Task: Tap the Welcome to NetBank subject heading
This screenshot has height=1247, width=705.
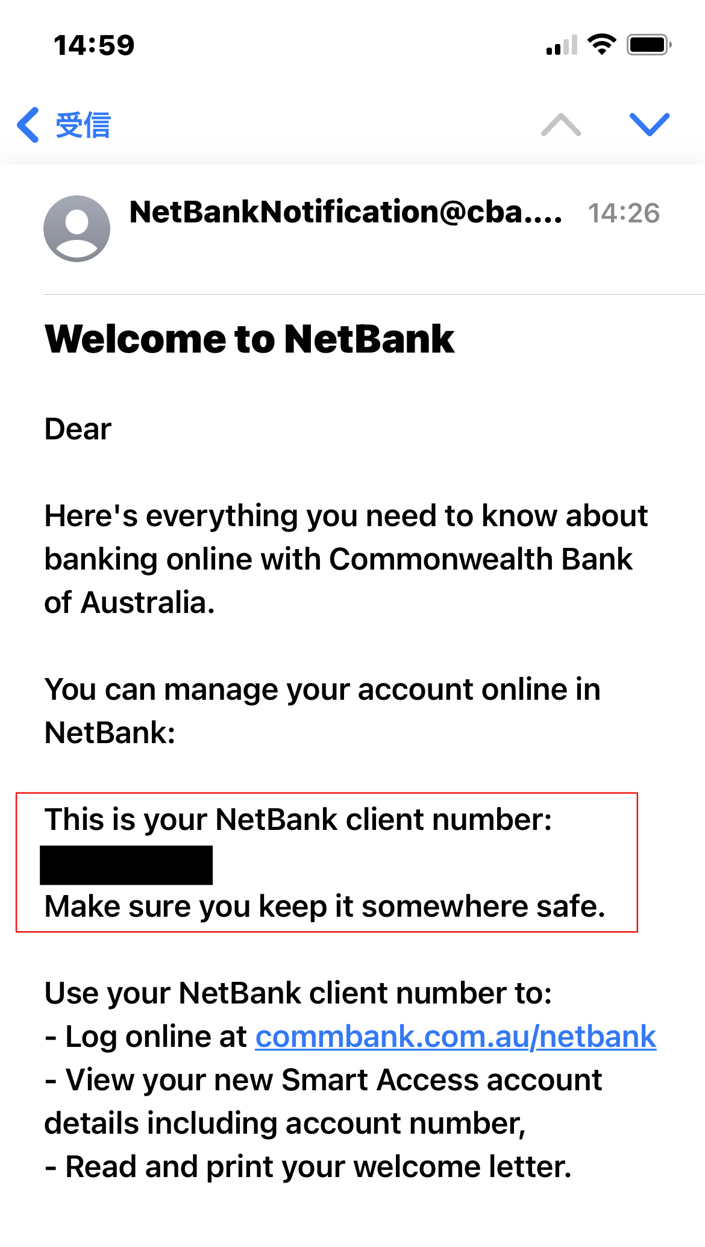Action: 249,339
